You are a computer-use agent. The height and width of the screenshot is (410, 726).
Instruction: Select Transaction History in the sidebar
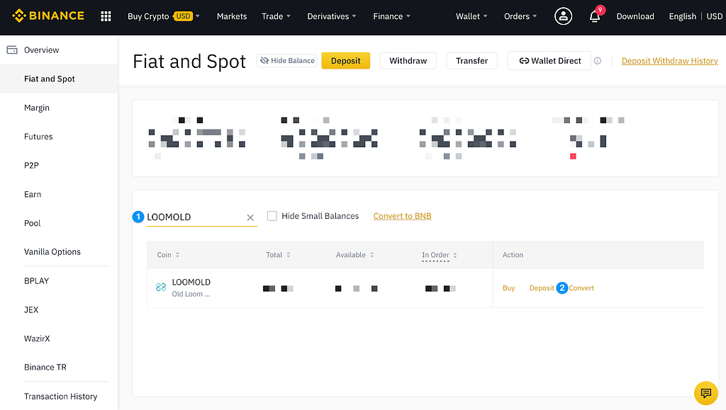coord(60,397)
